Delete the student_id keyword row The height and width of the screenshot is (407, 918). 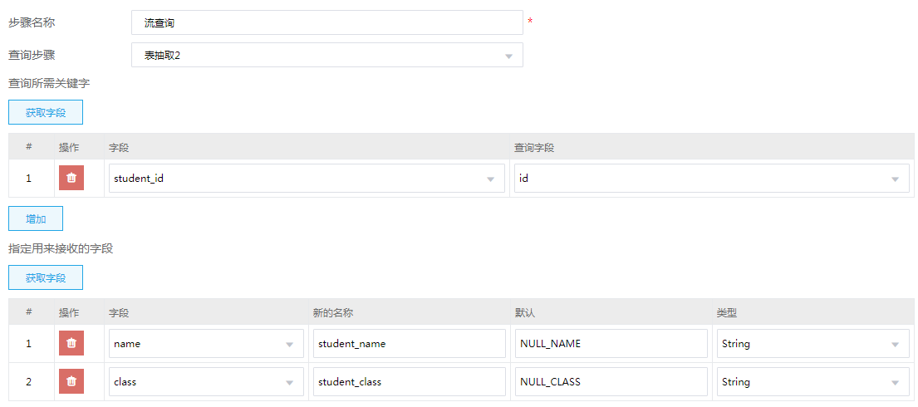71,178
